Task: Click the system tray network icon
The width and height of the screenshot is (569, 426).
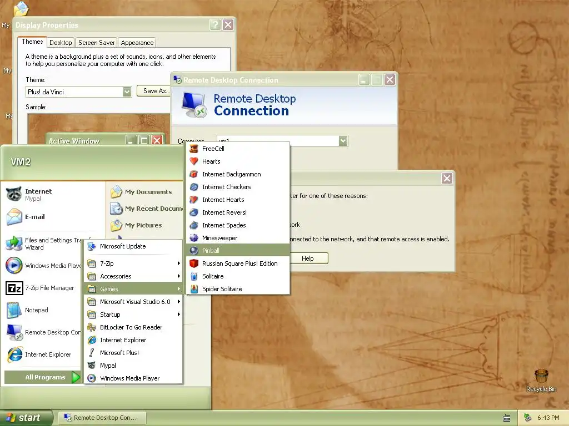Action: coord(528,418)
